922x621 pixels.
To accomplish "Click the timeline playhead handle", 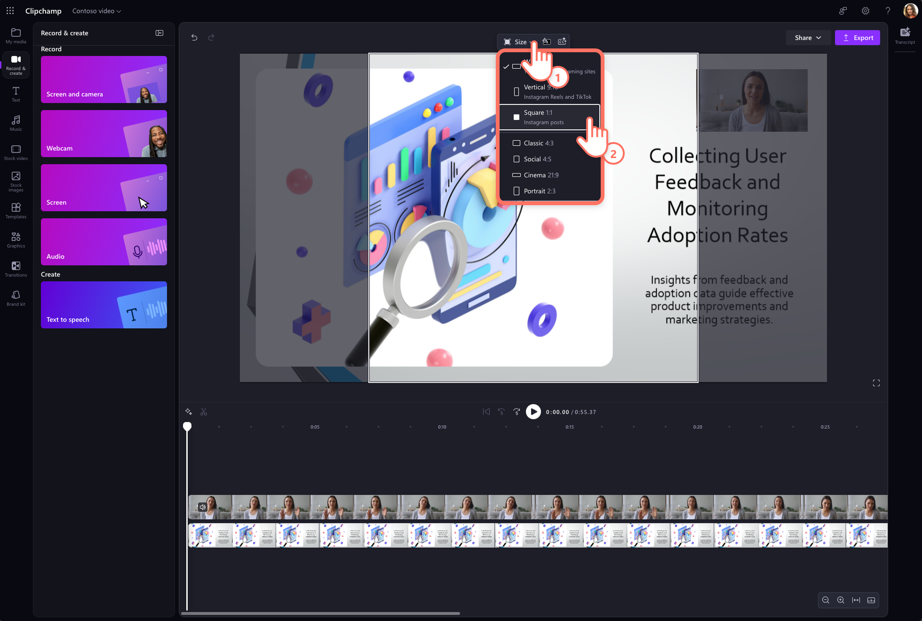I will pyautogui.click(x=187, y=426).
